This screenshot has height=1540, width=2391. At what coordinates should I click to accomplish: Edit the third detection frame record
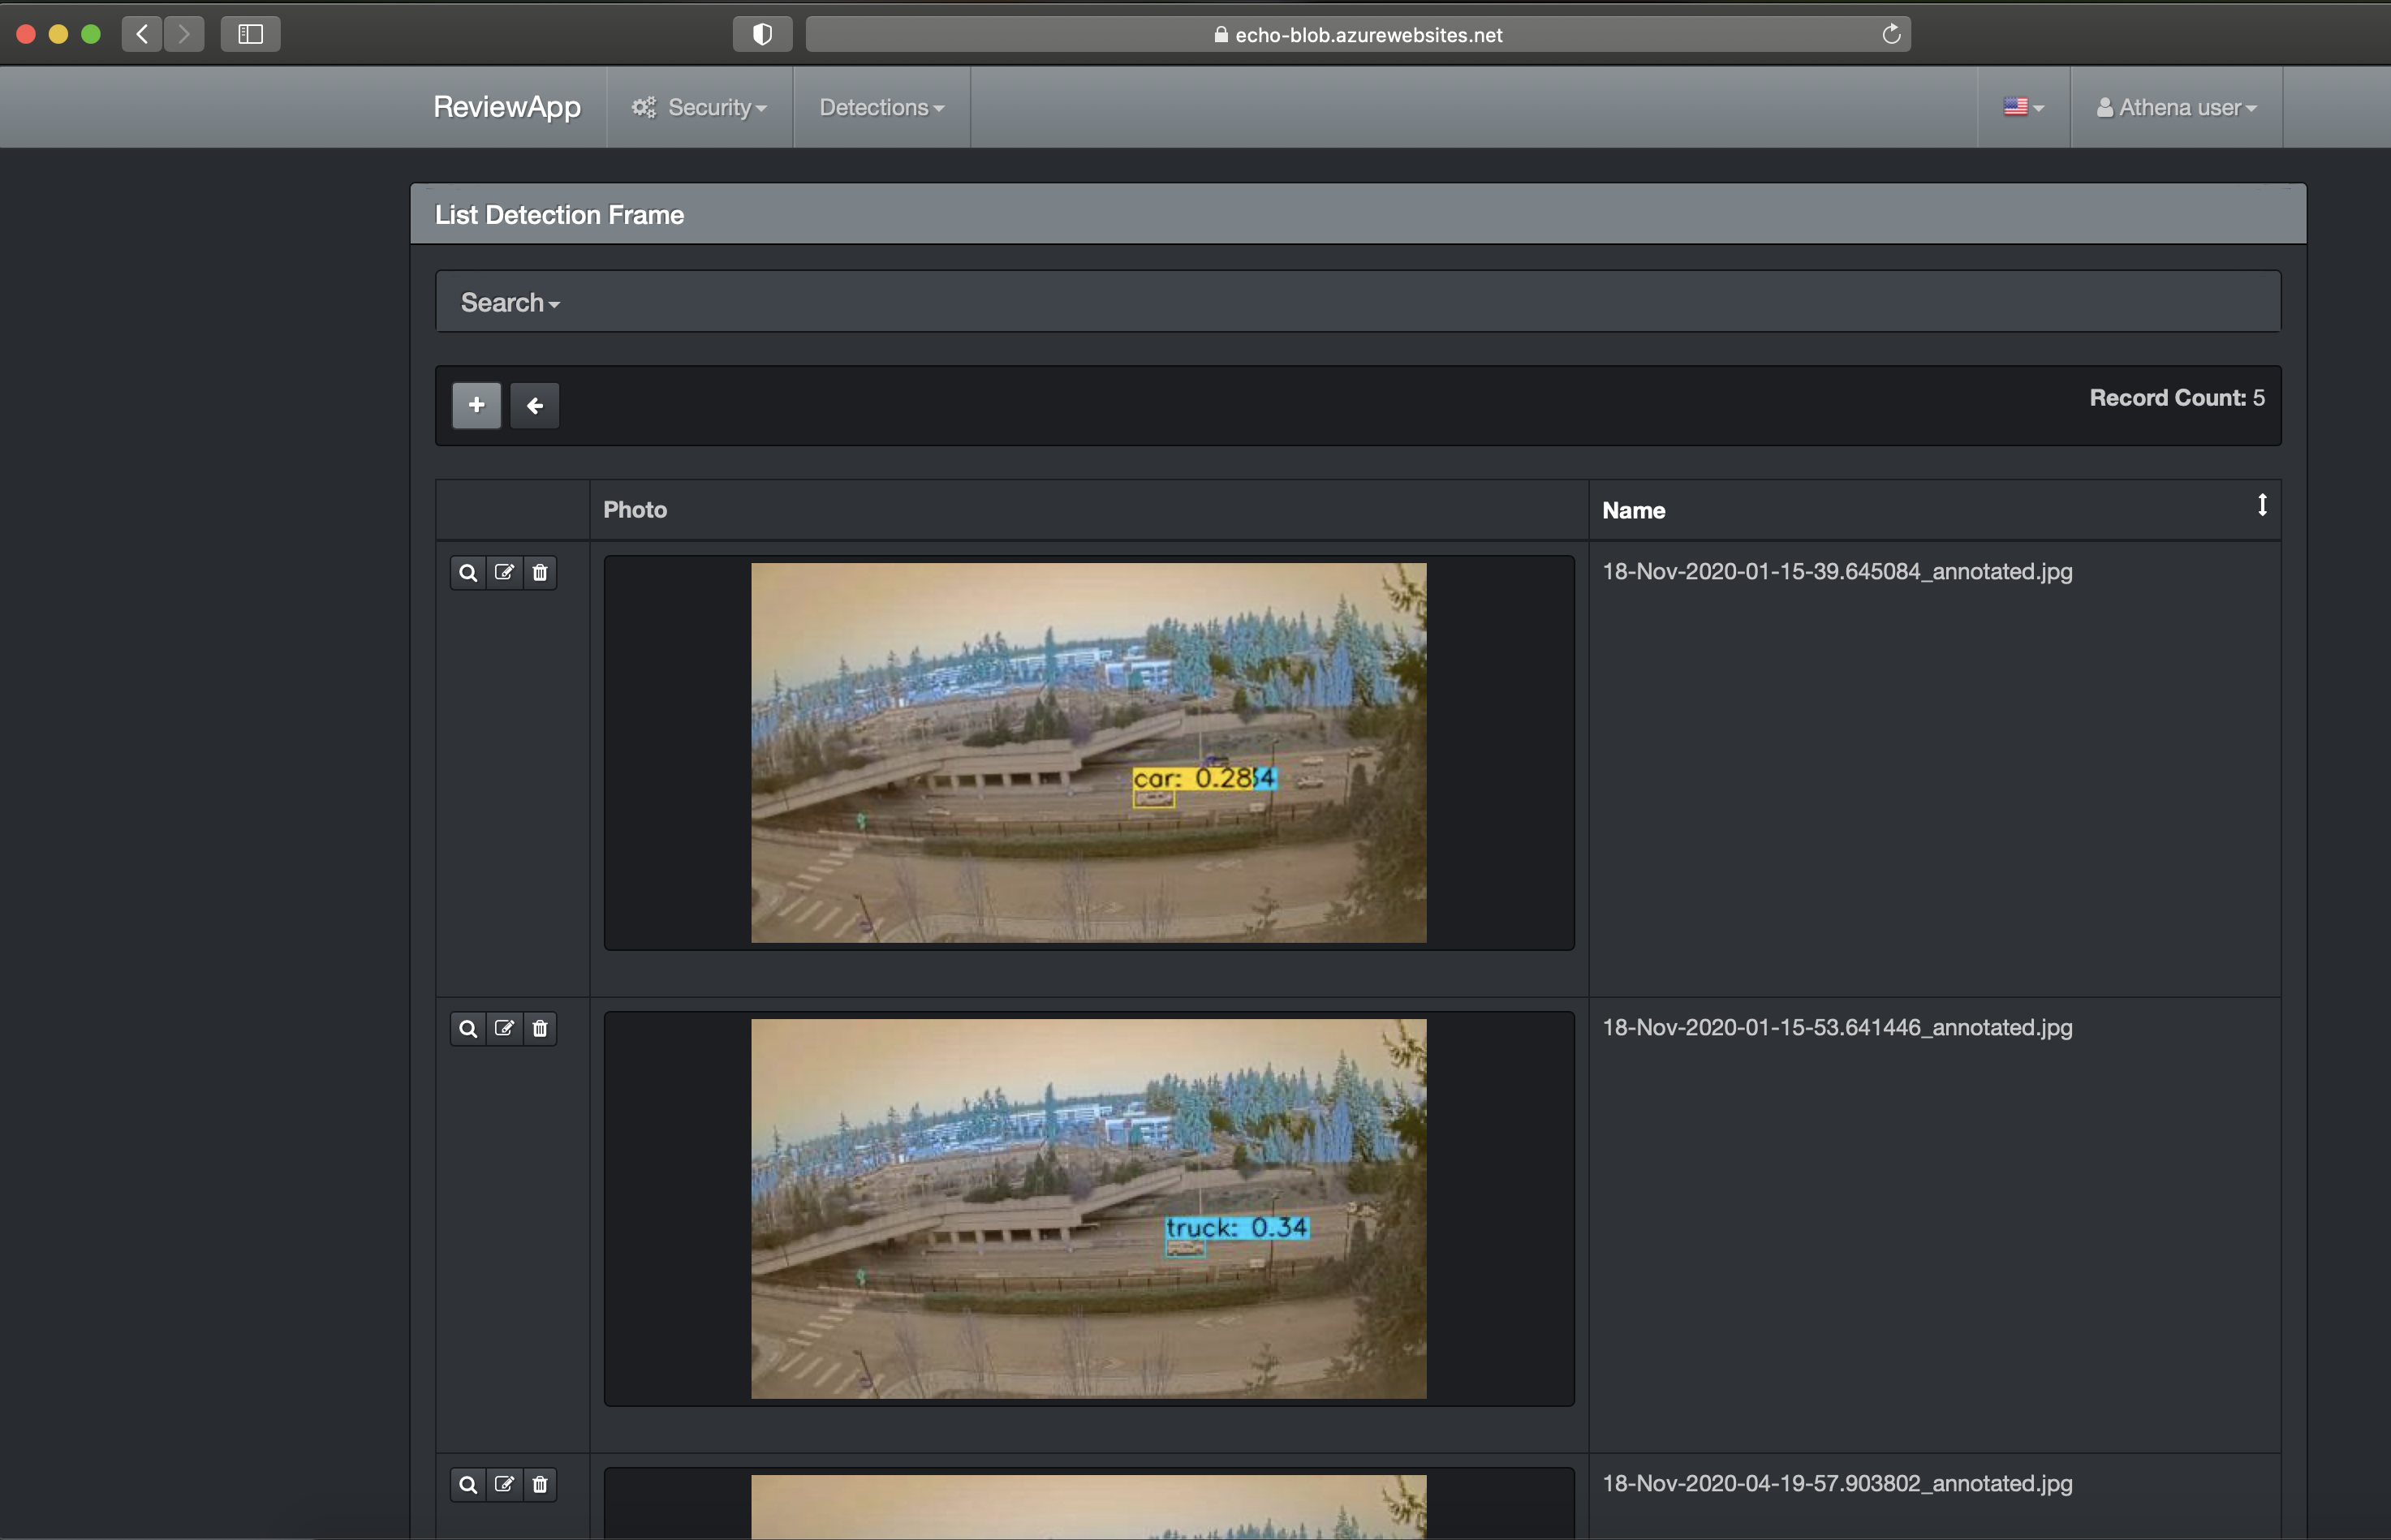[x=504, y=1485]
